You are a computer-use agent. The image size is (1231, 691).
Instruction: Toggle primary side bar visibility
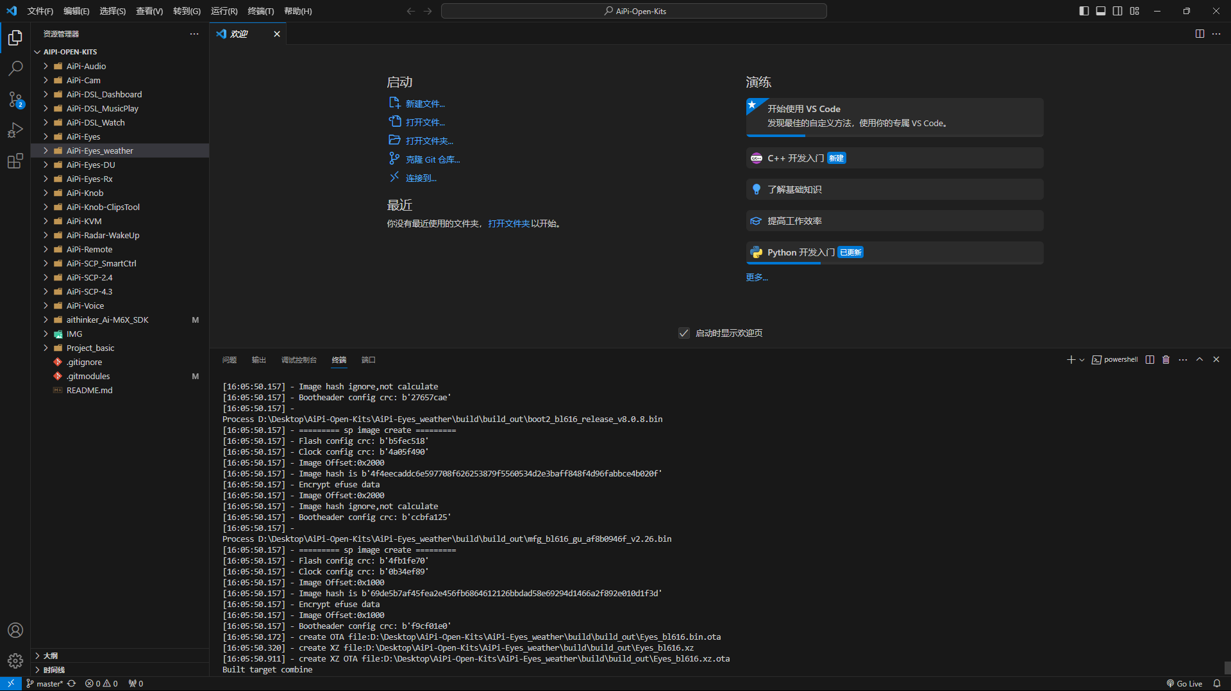click(1084, 11)
